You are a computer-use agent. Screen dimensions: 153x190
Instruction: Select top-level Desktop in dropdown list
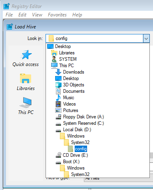[x=97, y=46]
